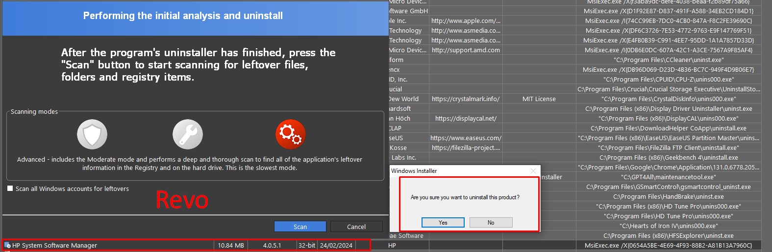Open http://www.apple.com/ link cell
This screenshot has width=772, height=252.
point(466,21)
